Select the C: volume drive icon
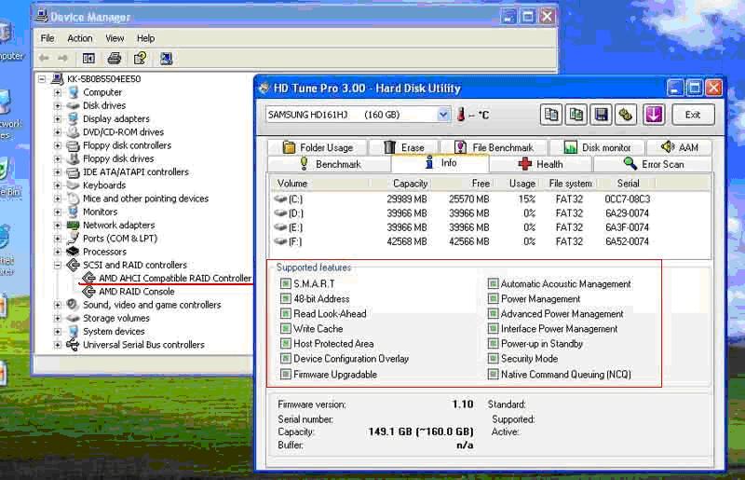 [x=281, y=199]
